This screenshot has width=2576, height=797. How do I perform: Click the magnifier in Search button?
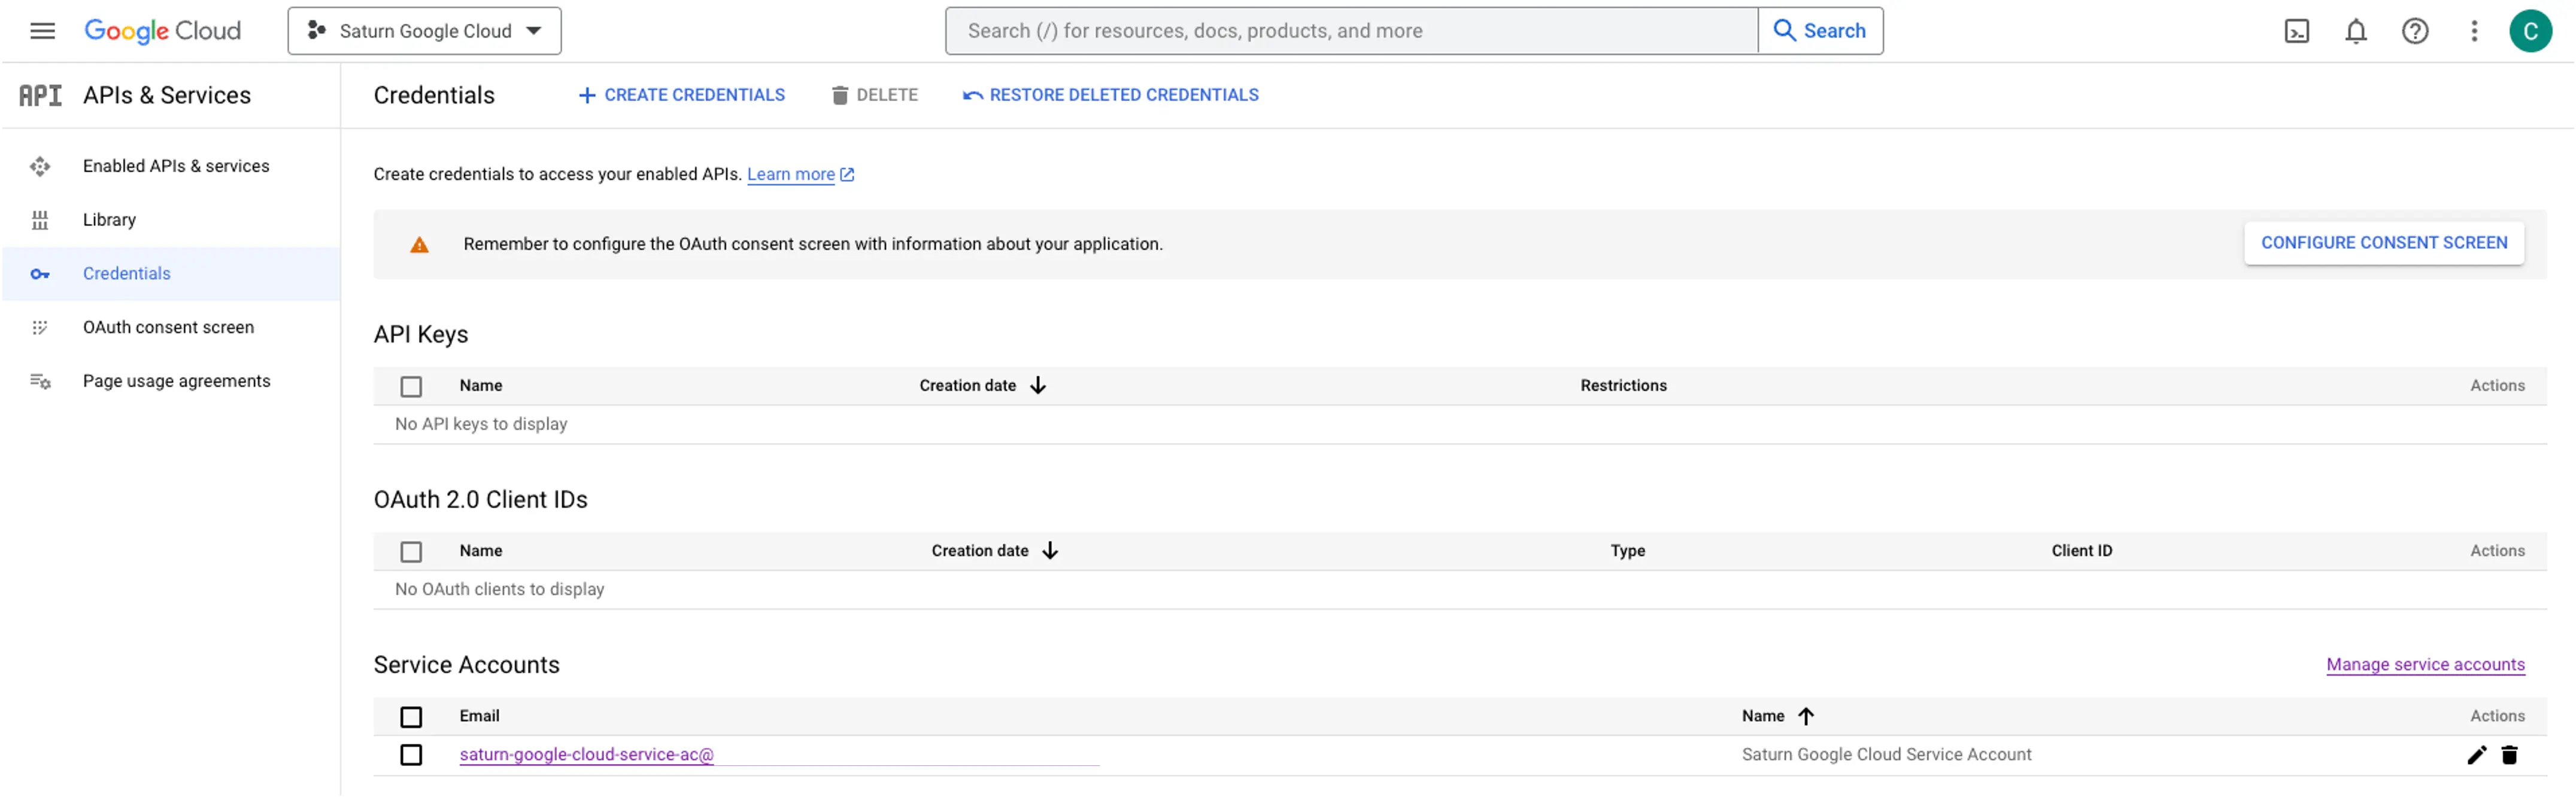click(x=1784, y=31)
